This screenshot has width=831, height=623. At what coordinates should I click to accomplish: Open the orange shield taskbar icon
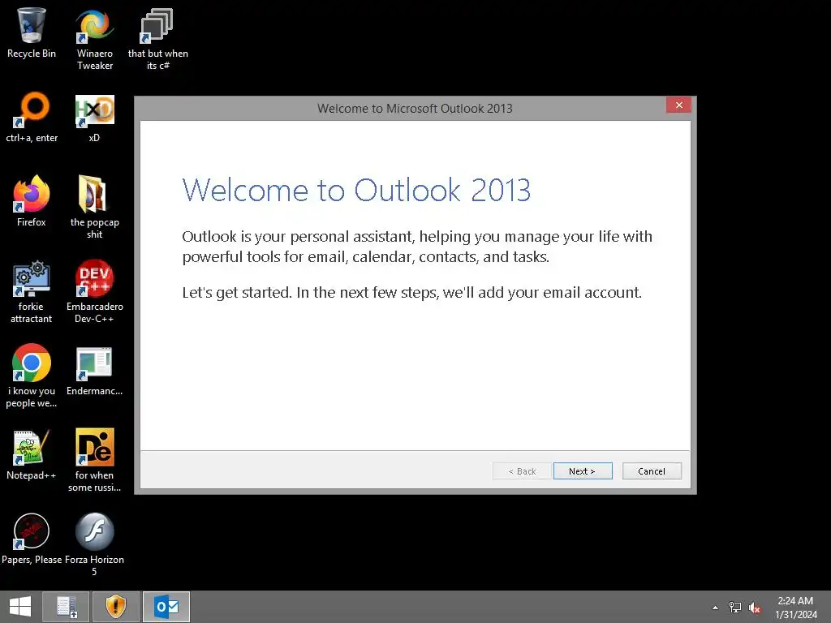coord(116,607)
